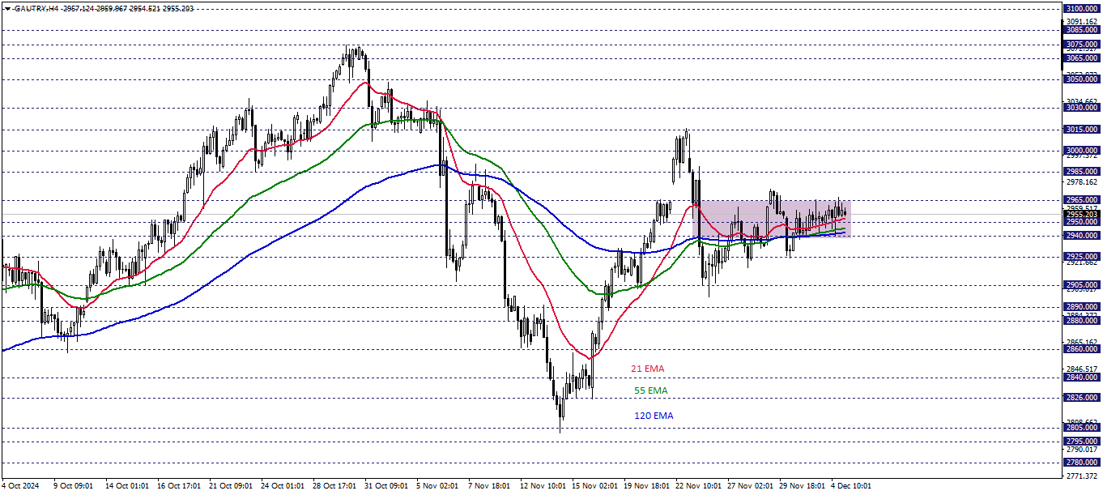Select the 19 Nov 18:01 time label
The width and height of the screenshot is (1103, 495).
(645, 486)
